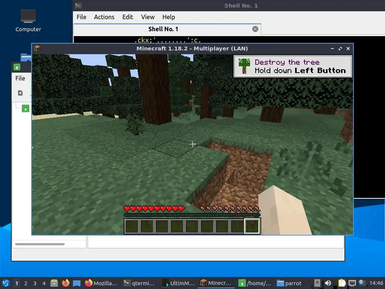This screenshot has width=385, height=289.
Task: Click the terminal icon in Shell title bar
Action: (78, 5)
